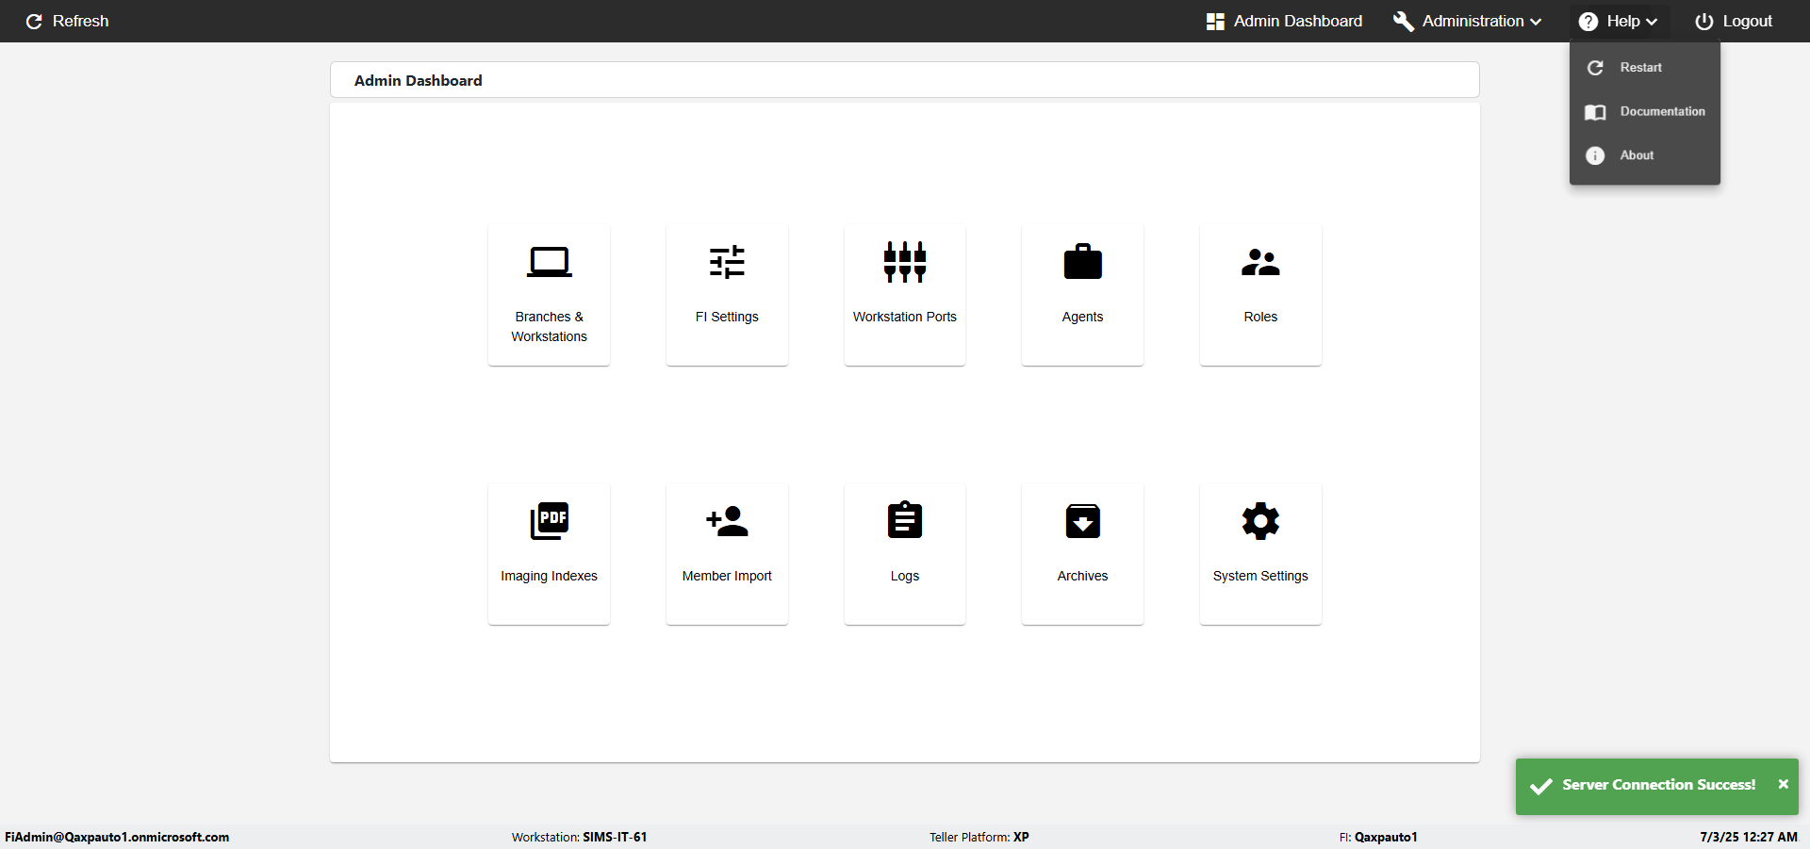Click the Member Import label

pos(727,576)
